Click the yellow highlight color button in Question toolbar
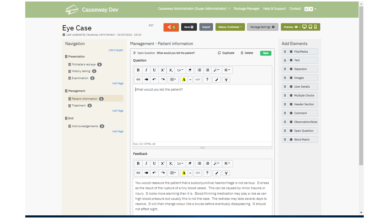Viewport: 389px width, 219px height. 184,79
